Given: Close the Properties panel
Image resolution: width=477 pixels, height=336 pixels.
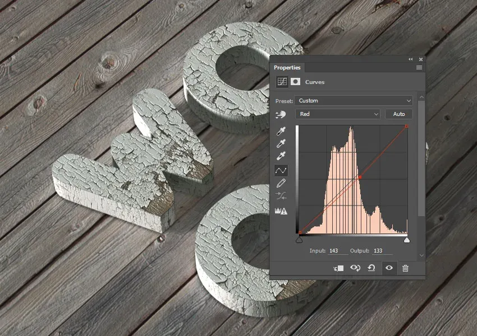Looking at the screenshot, I should pyautogui.click(x=421, y=59).
